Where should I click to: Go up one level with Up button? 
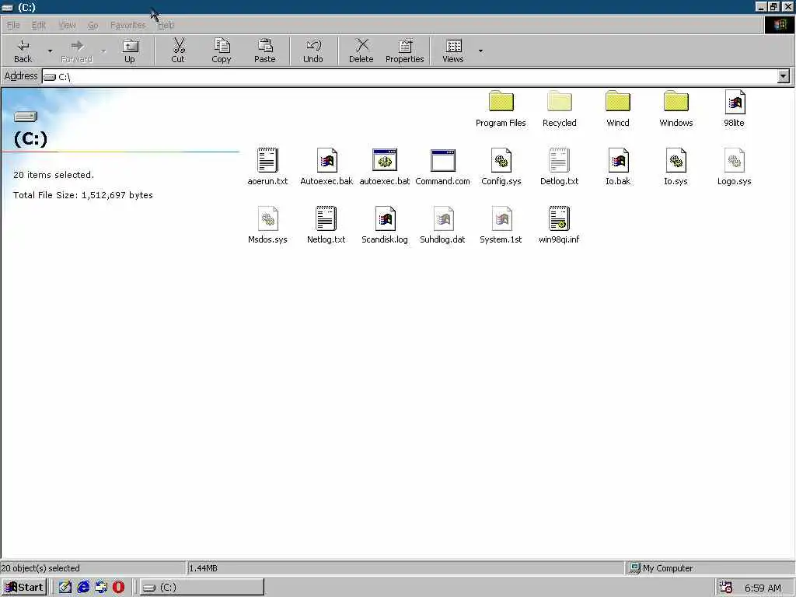(130, 51)
